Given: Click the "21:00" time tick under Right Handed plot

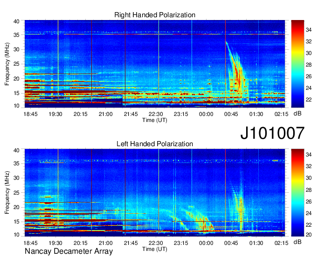Looking at the screenshot, I should tap(105, 114).
